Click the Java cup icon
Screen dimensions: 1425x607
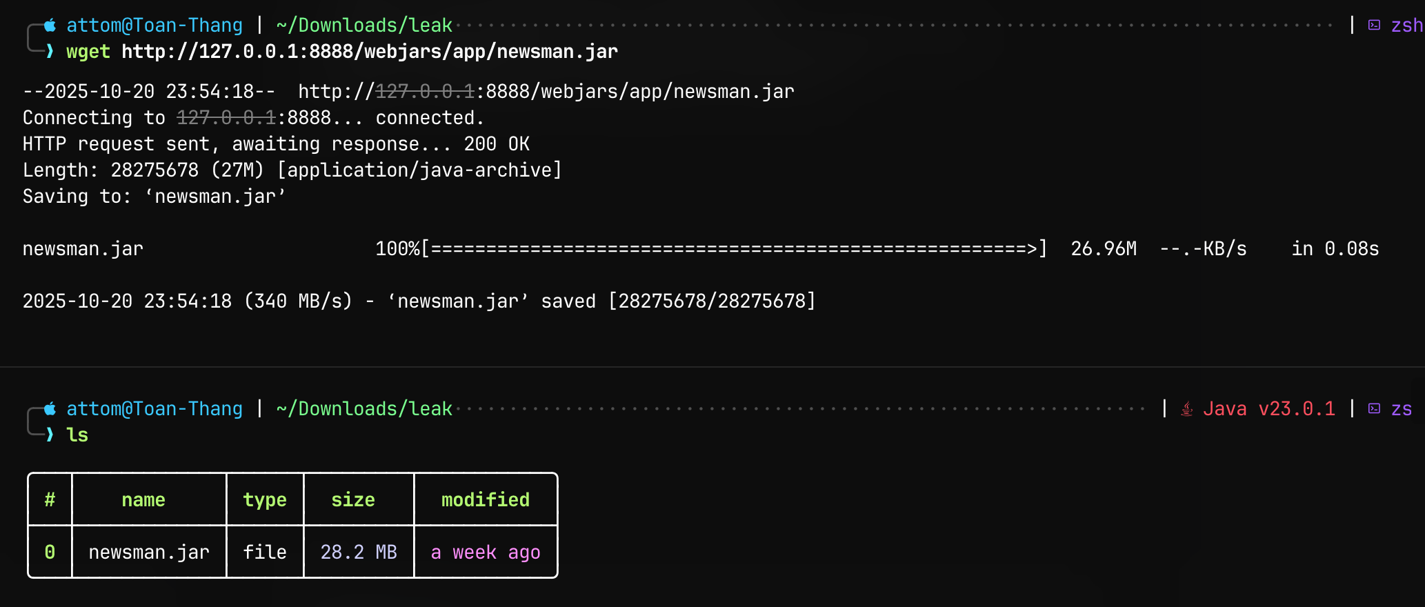click(x=1186, y=409)
